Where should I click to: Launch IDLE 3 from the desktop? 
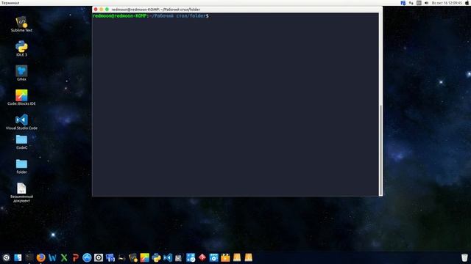click(x=21, y=48)
